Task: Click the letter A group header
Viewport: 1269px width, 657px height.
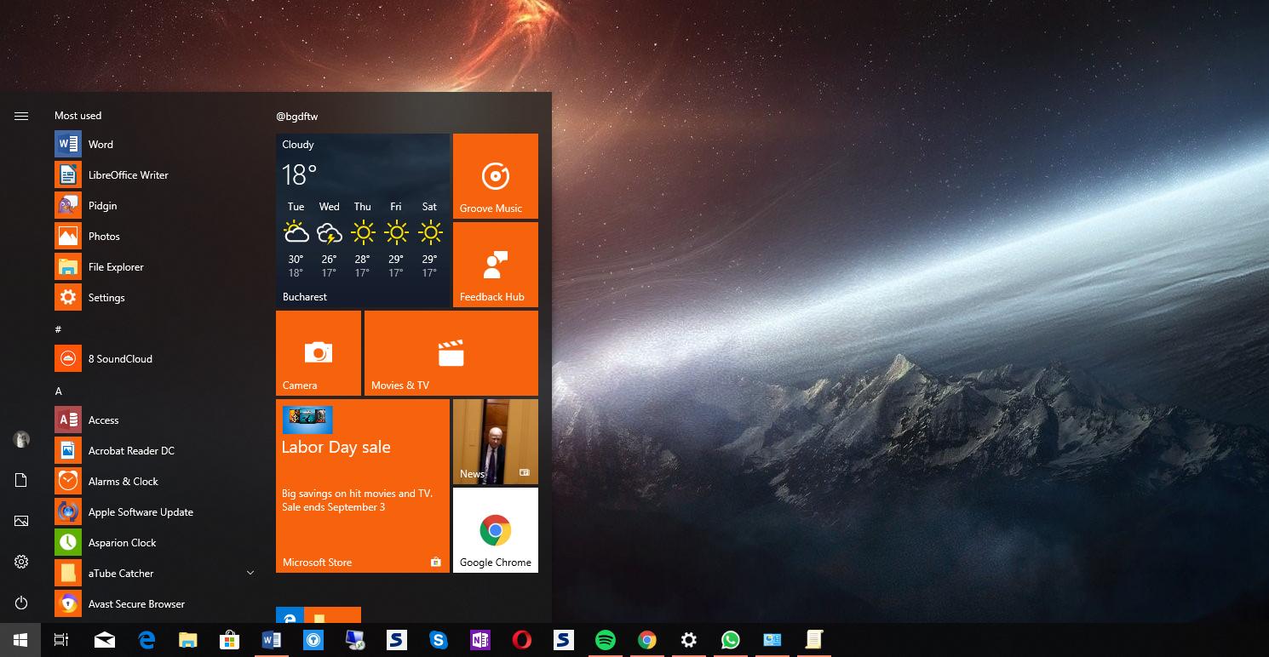Action: coord(59,391)
